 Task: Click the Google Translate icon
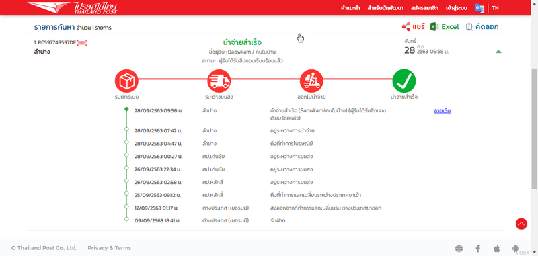479,8
